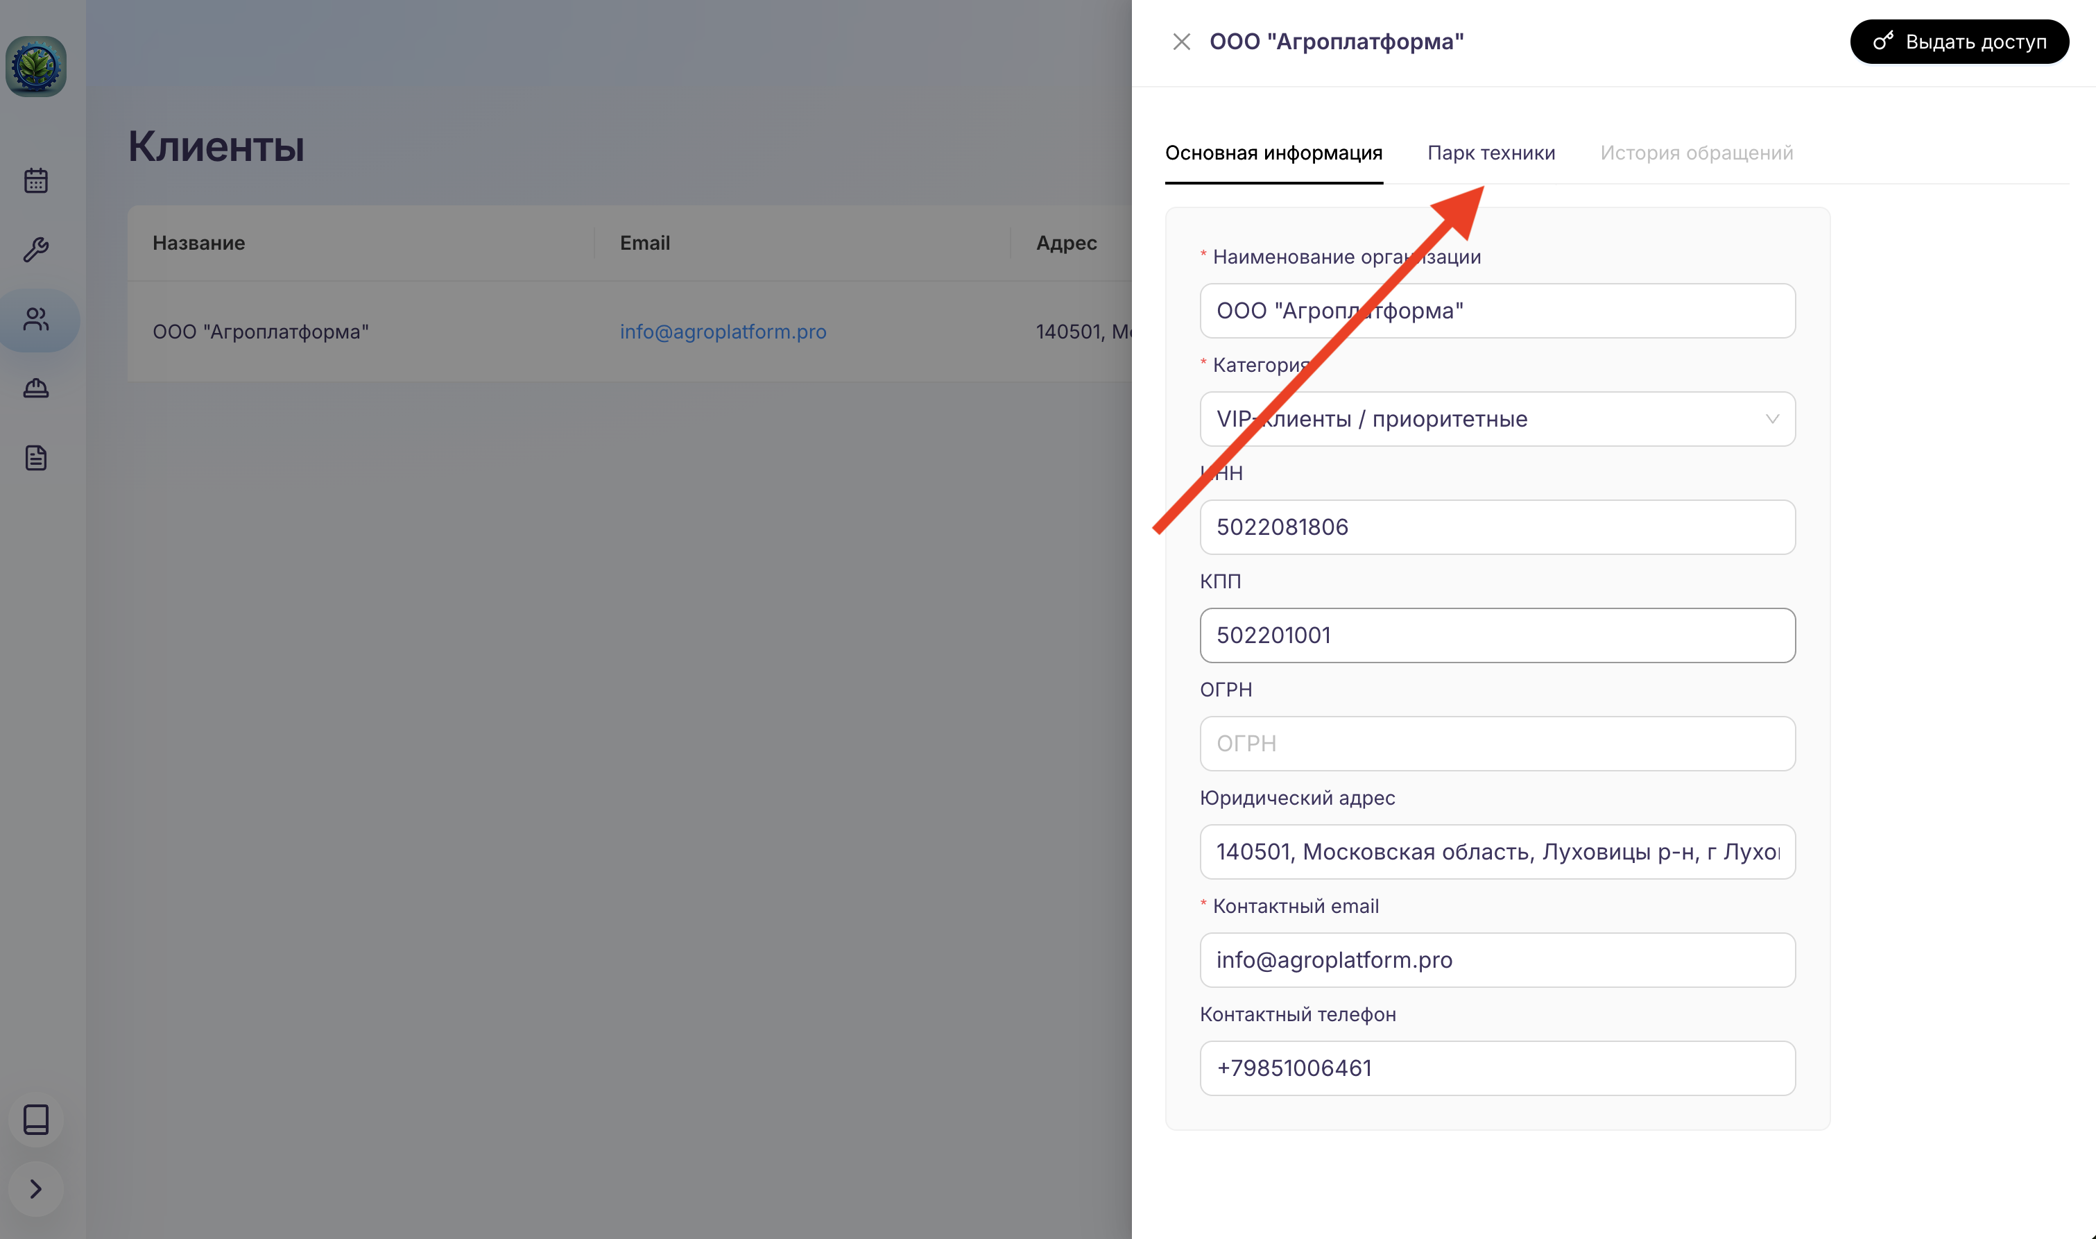Click the Email column header
This screenshot has height=1239, width=2096.
(x=645, y=243)
